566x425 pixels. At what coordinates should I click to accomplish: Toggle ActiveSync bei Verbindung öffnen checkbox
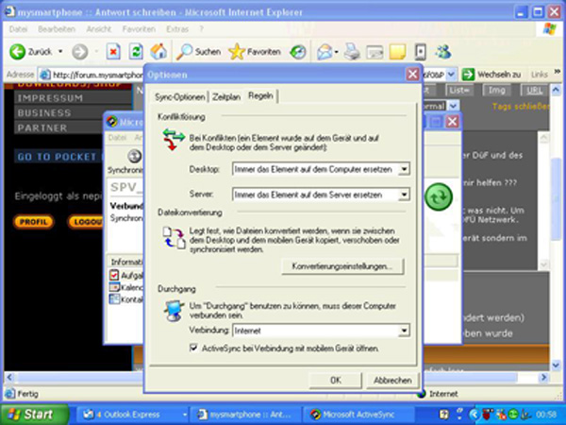(193, 348)
